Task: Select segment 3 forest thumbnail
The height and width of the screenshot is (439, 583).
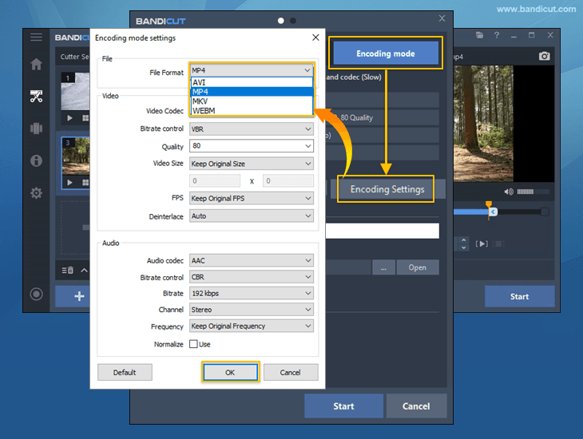Action: point(76,156)
